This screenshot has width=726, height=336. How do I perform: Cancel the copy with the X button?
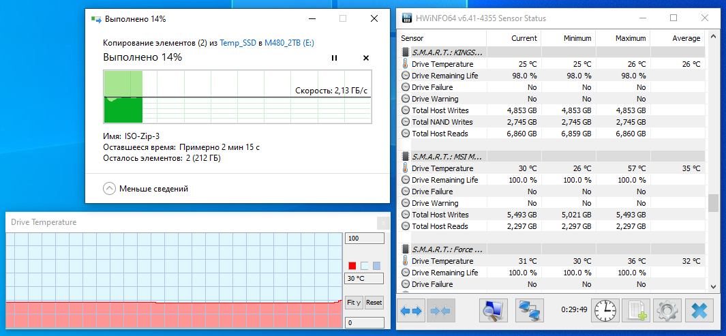pyautogui.click(x=366, y=58)
